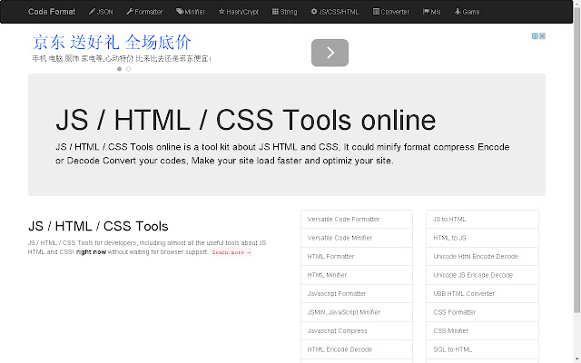The width and height of the screenshot is (581, 363).
Task: Click the vertical page scrollbar
Action: point(577,160)
